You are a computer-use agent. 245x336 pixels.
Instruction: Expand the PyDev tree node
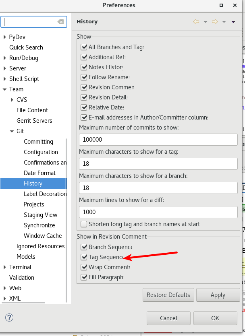click(4, 37)
